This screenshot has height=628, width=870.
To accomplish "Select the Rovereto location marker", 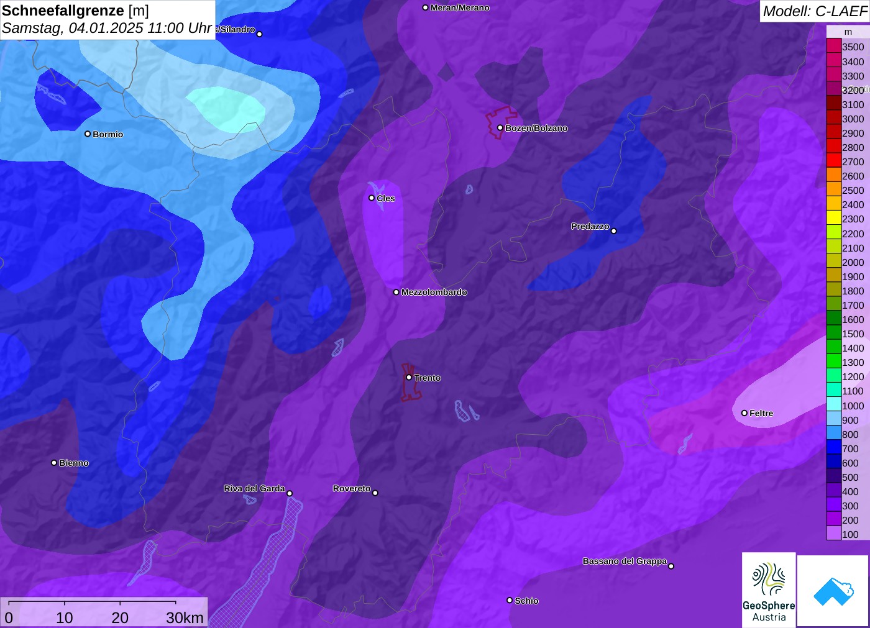I will point(375,493).
